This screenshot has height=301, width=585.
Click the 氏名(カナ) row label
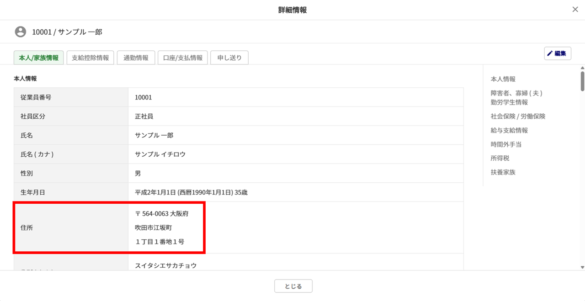pos(37,154)
